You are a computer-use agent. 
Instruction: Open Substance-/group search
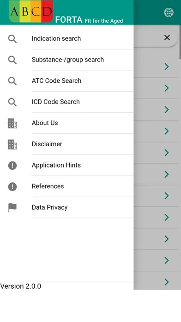click(x=67, y=60)
